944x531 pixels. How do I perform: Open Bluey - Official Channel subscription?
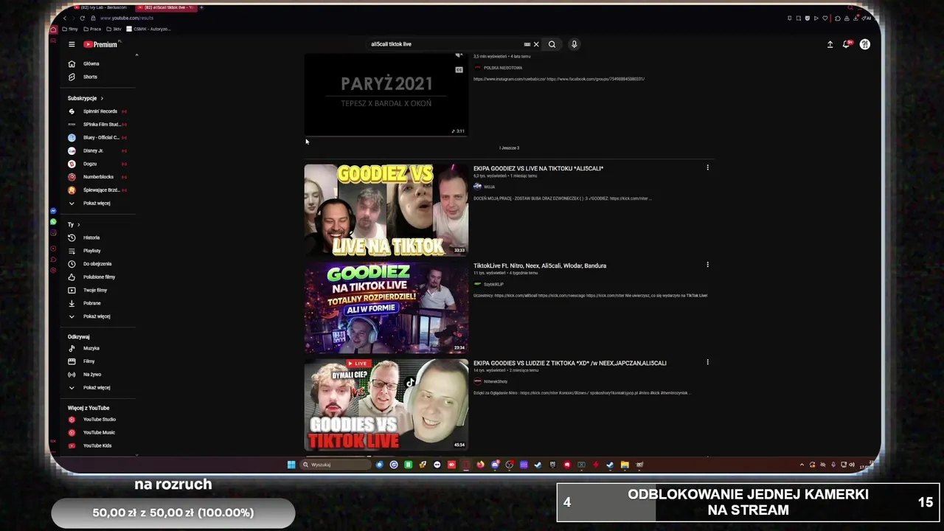pos(100,138)
